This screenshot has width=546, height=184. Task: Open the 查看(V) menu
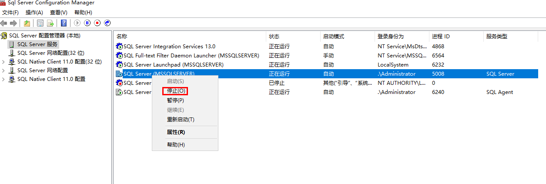tap(59, 13)
